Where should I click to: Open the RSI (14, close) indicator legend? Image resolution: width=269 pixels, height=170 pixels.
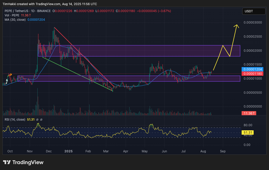pyautogui.click(x=15, y=119)
